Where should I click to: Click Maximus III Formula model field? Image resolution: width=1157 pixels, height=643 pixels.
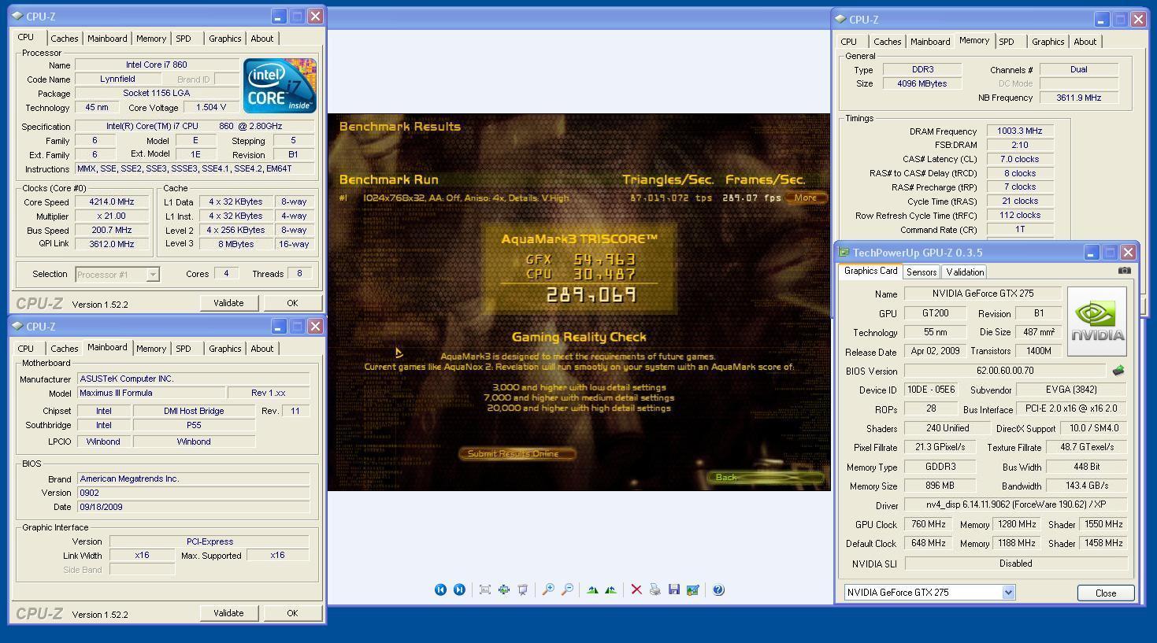tap(151, 393)
